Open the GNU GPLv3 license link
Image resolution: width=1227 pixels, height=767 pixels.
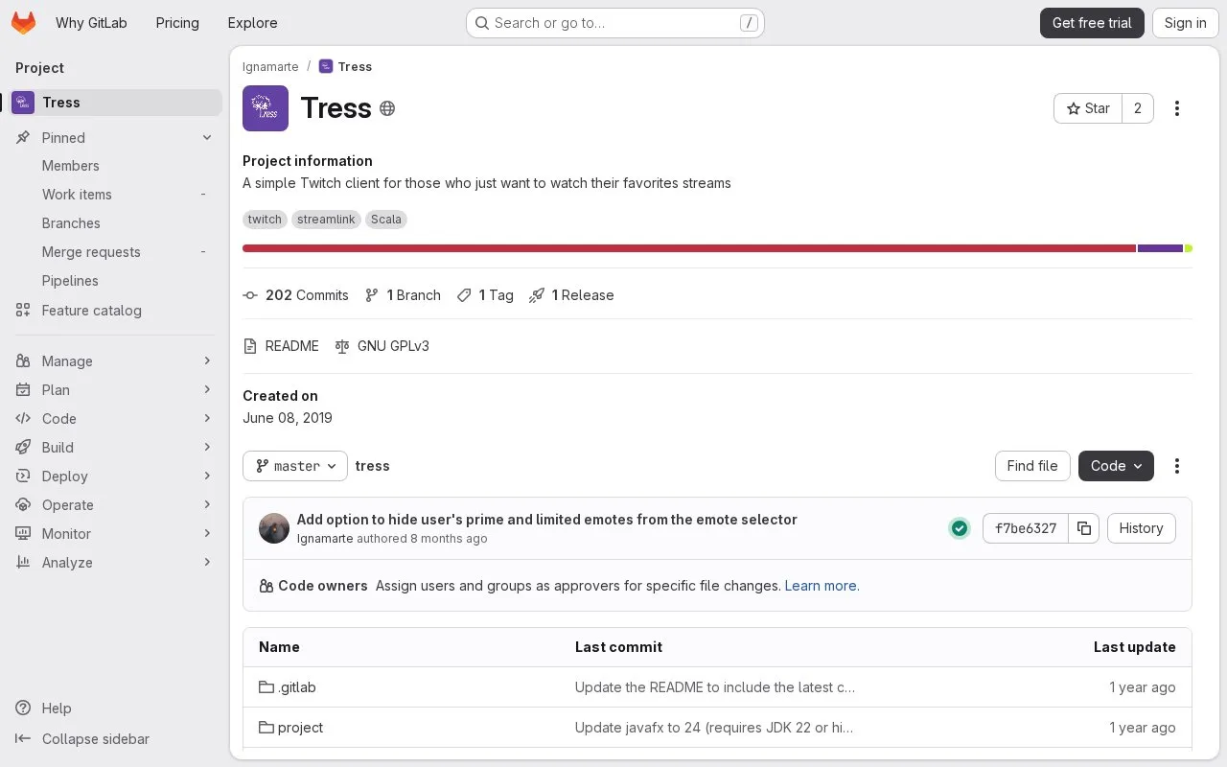click(x=382, y=346)
